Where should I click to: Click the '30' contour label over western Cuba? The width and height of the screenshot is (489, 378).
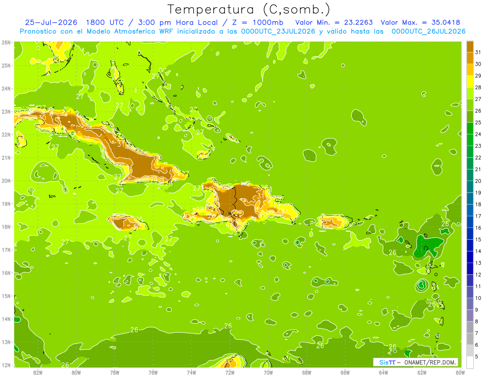tap(42, 117)
